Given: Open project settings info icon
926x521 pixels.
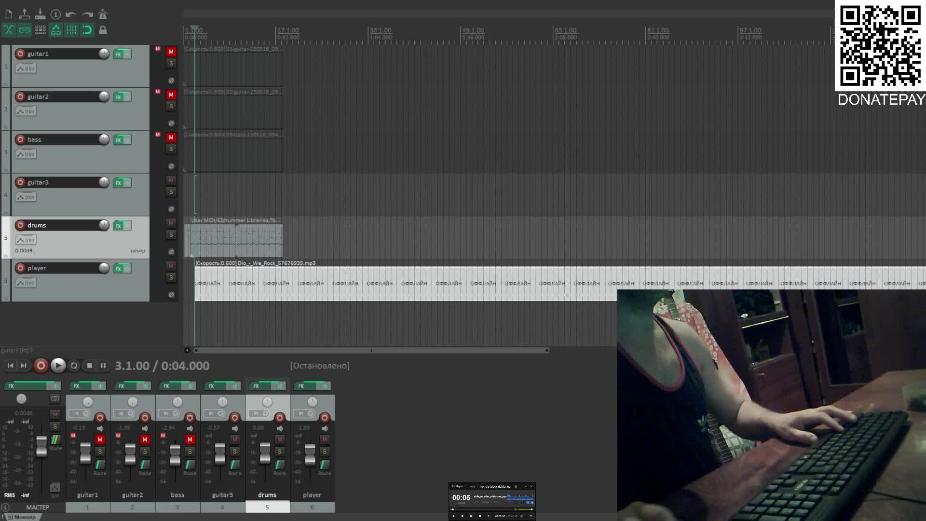Looking at the screenshot, I should tap(56, 14).
